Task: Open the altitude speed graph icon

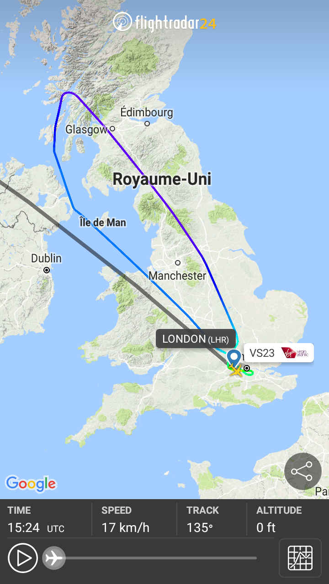Action: (300, 558)
